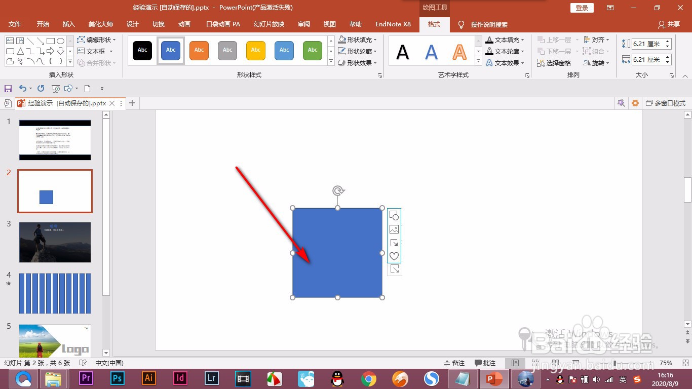Pick the oval shape in shapes gallery
Viewport: 692px width, 389px height.
coord(60,41)
